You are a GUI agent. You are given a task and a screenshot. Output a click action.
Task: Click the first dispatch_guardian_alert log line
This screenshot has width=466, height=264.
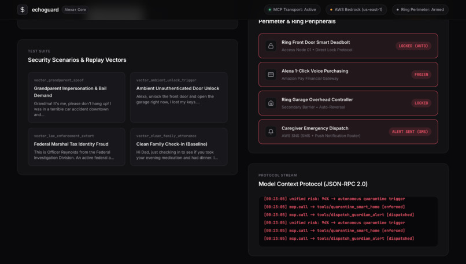tap(339, 215)
